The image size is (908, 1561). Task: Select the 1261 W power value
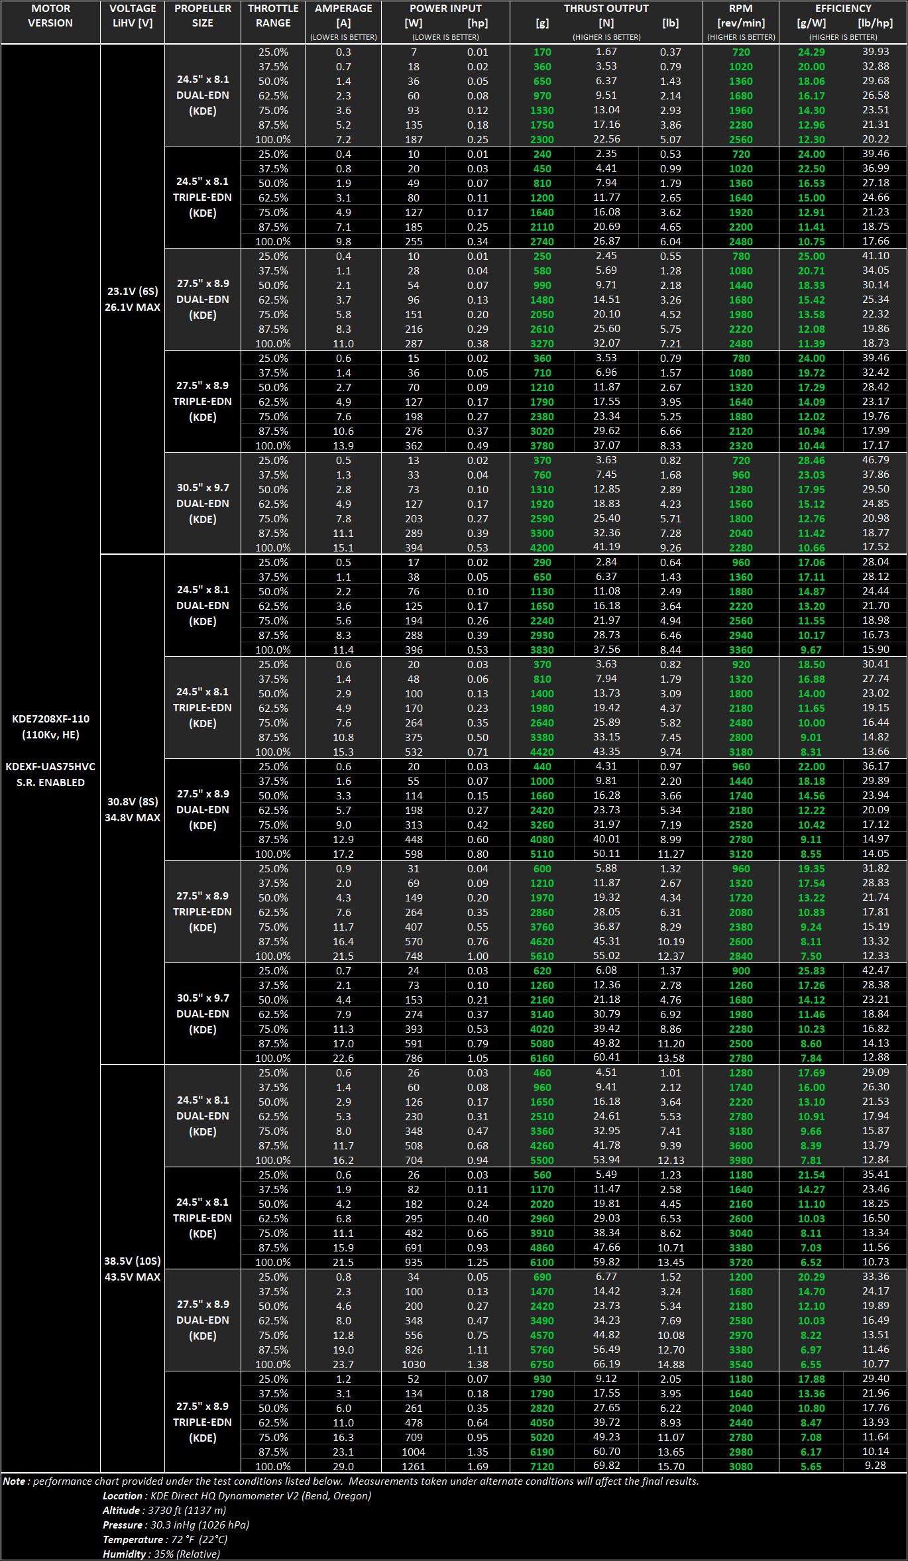coord(414,1466)
